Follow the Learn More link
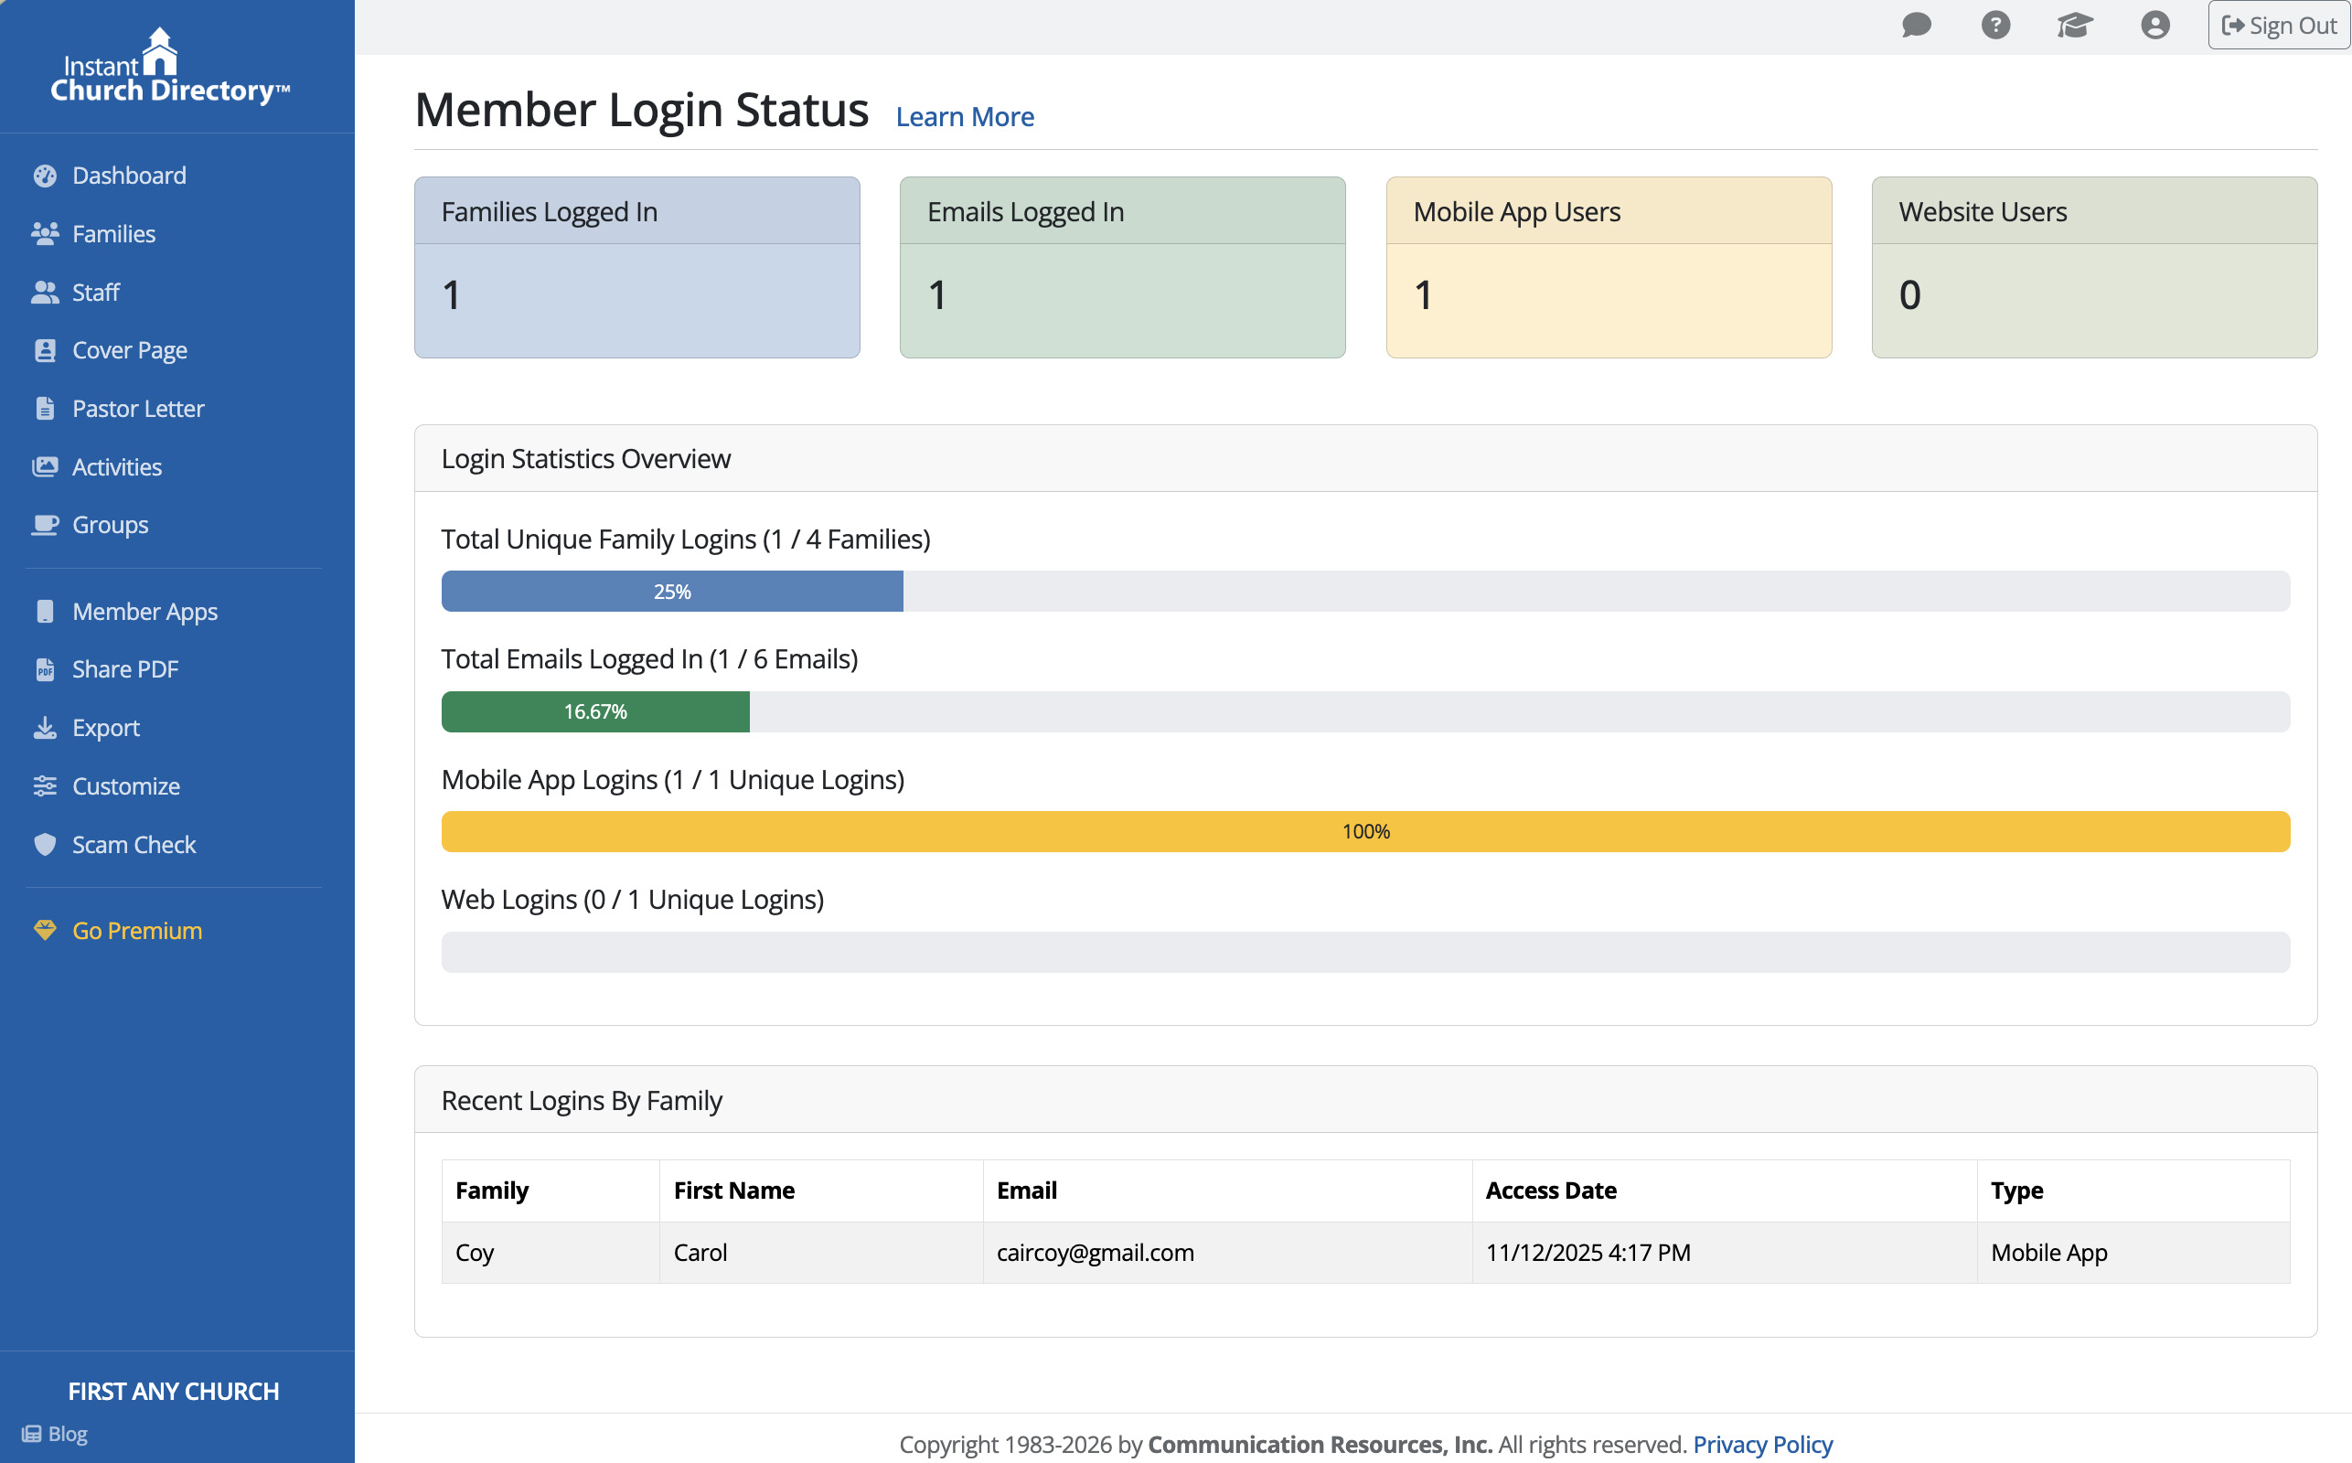Image resolution: width=2352 pixels, height=1463 pixels. coord(964,117)
